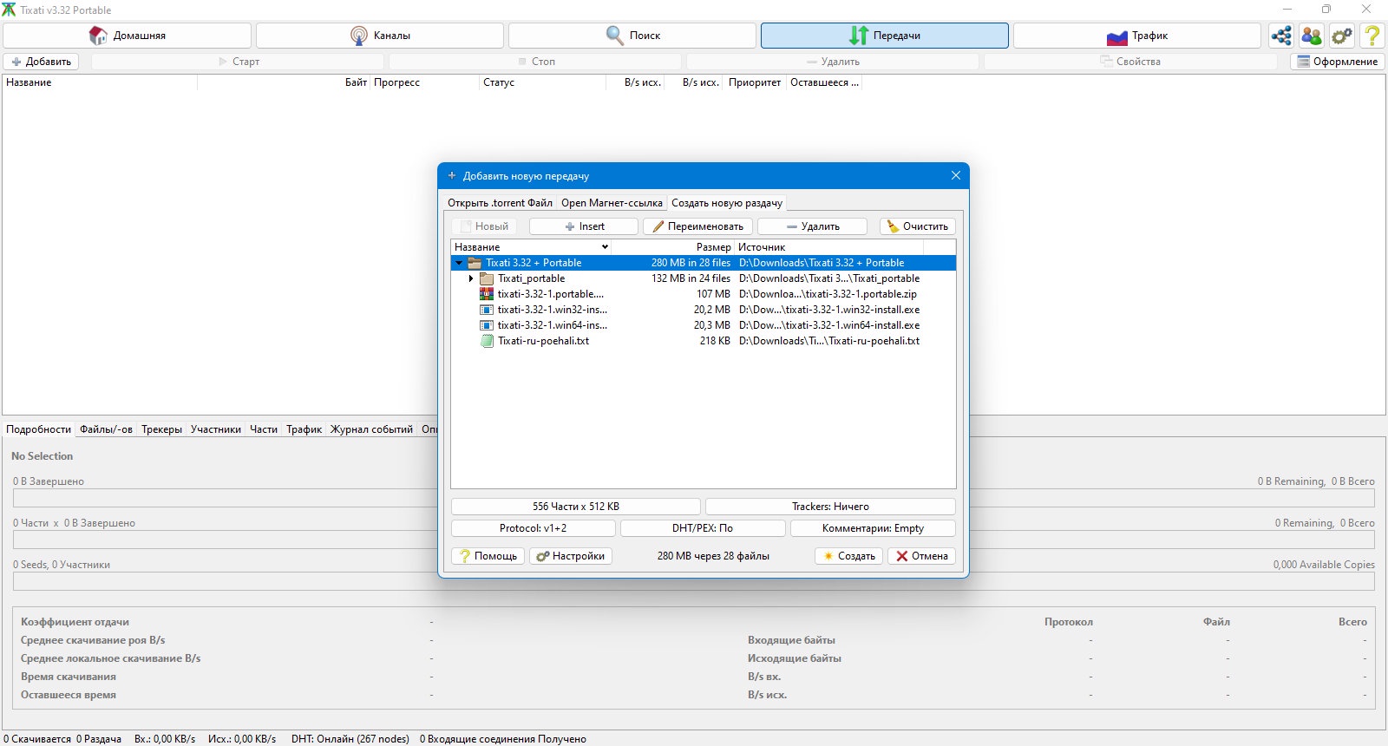The height and width of the screenshot is (746, 1388).
Task: Click the Комментарии: Empty button
Action: click(x=873, y=528)
